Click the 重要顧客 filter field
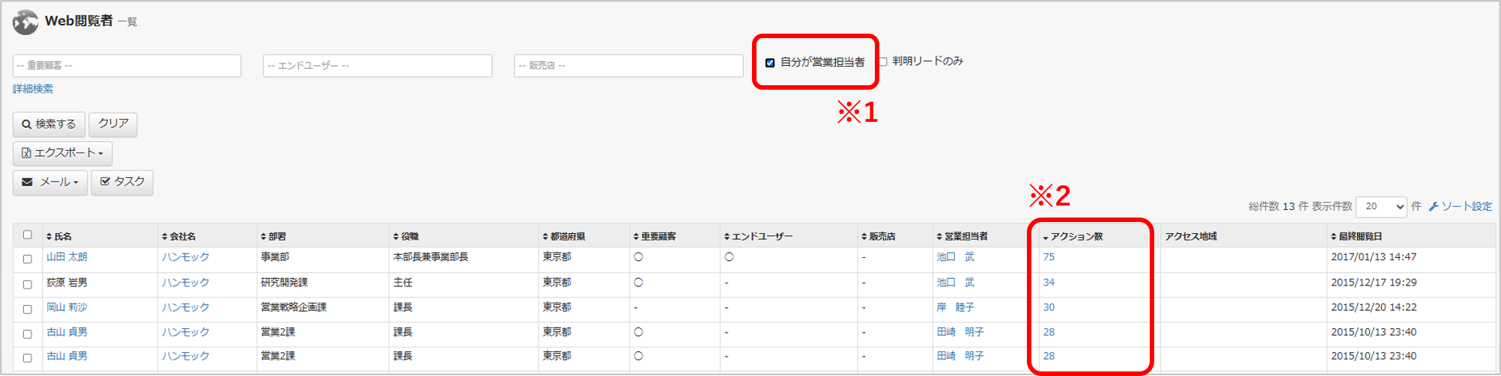1501x376 pixels. click(127, 66)
